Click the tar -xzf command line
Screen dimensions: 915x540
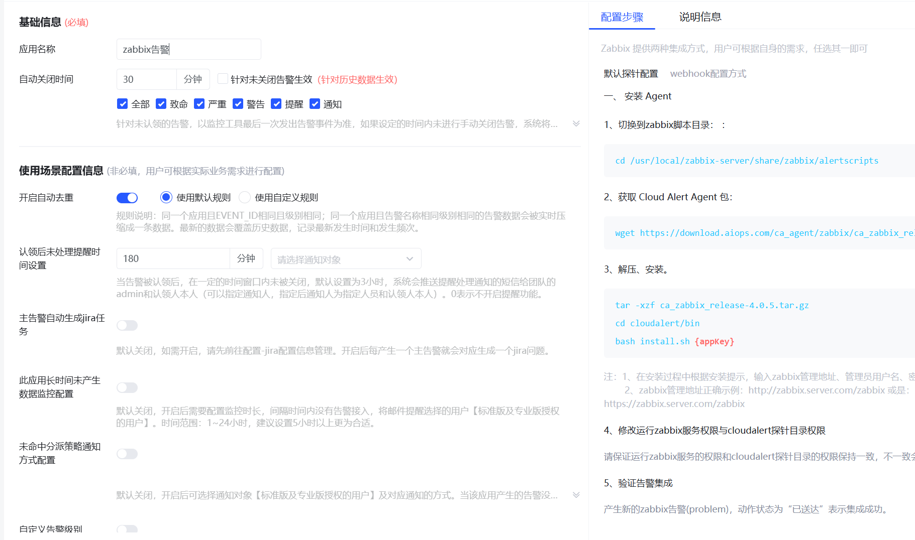click(x=712, y=305)
